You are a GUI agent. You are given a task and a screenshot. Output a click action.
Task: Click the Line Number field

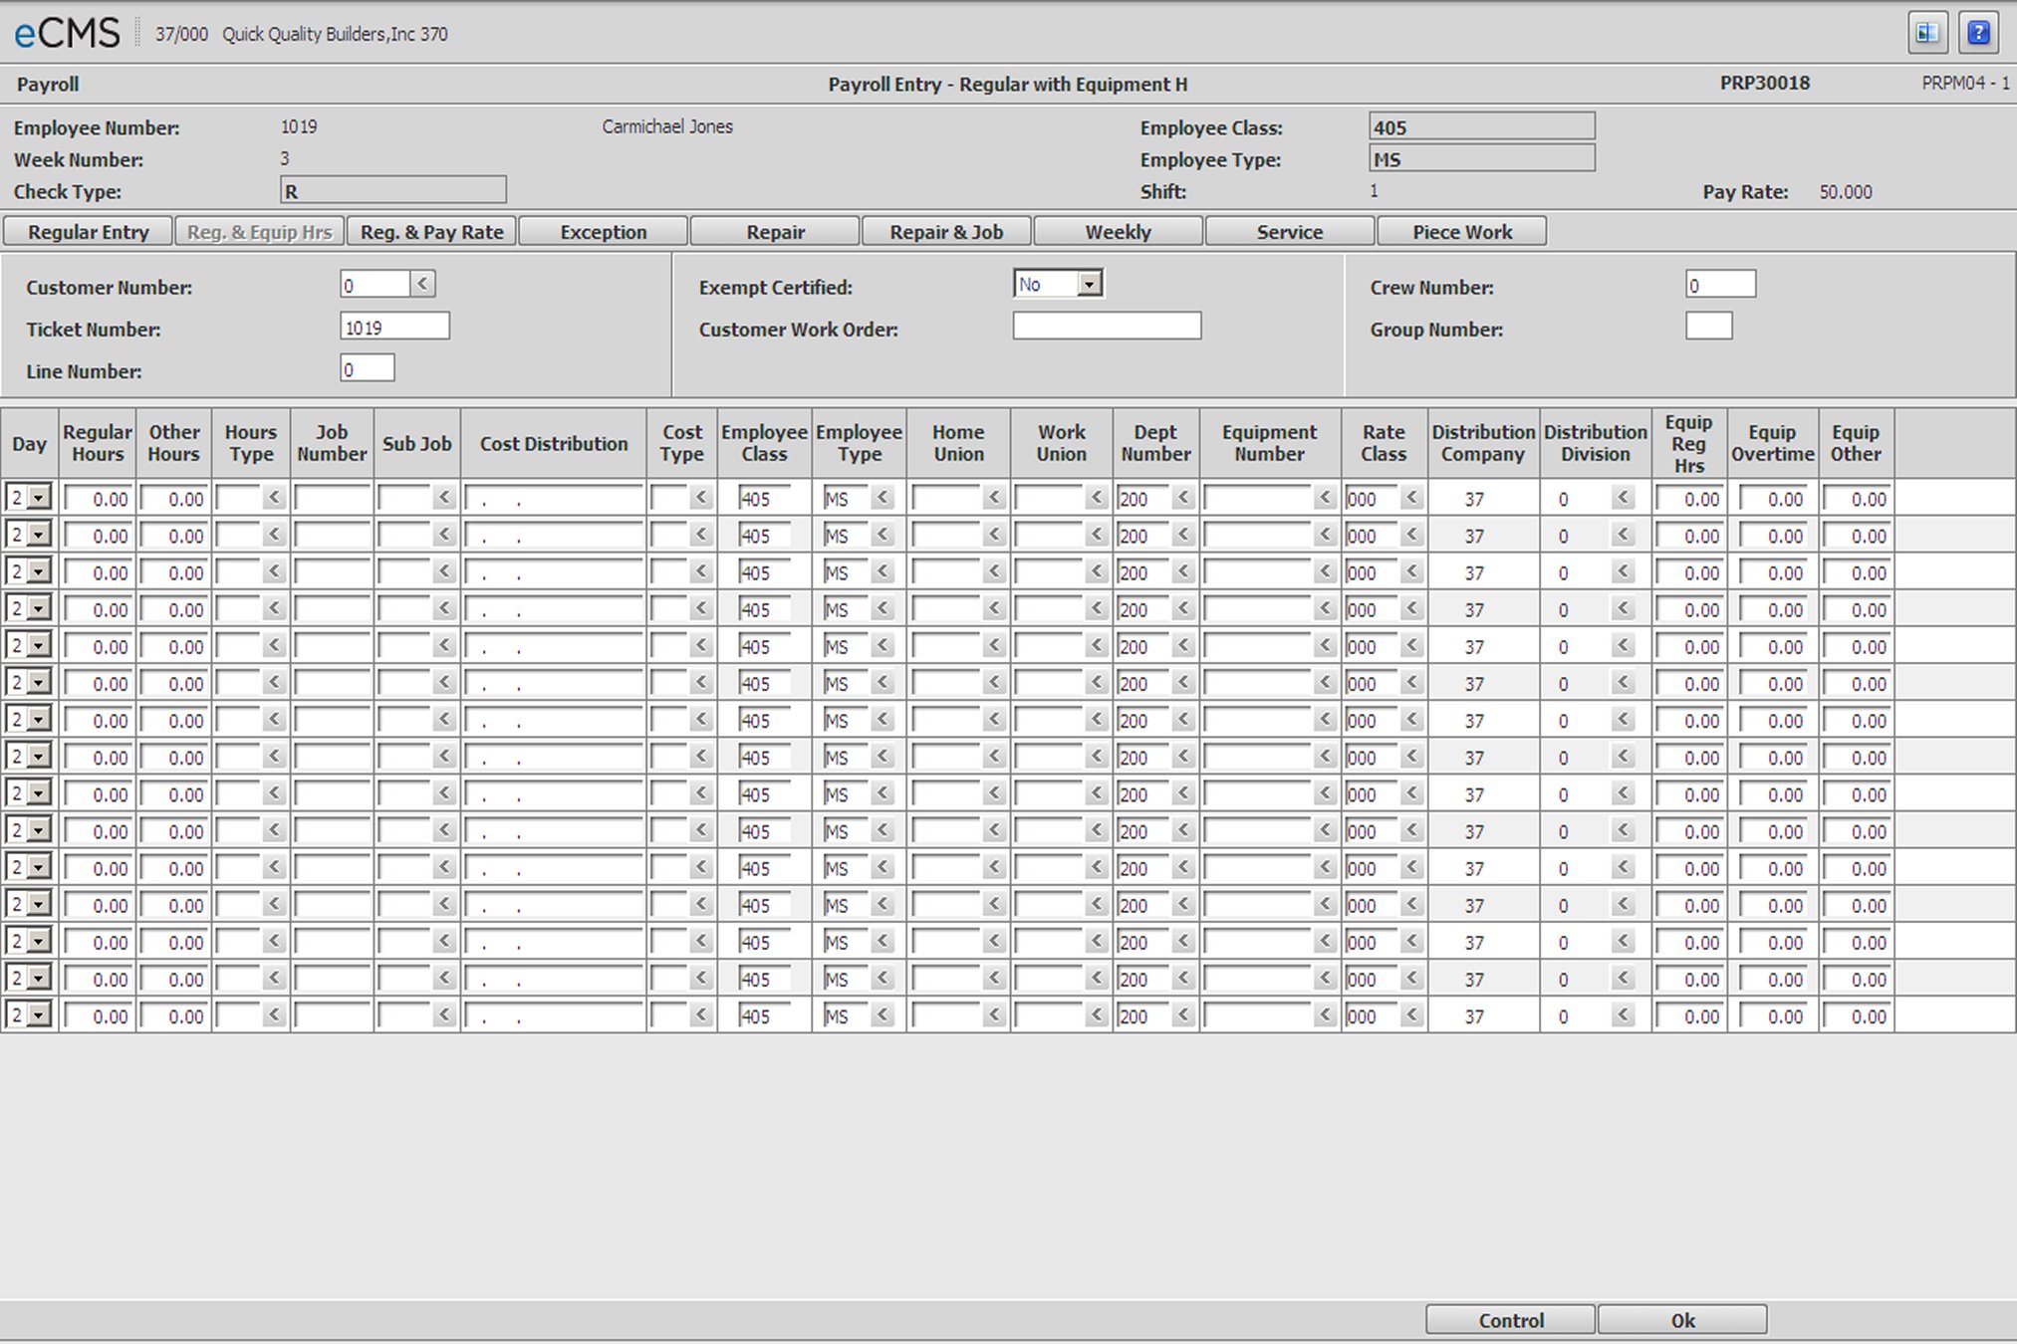tap(367, 369)
